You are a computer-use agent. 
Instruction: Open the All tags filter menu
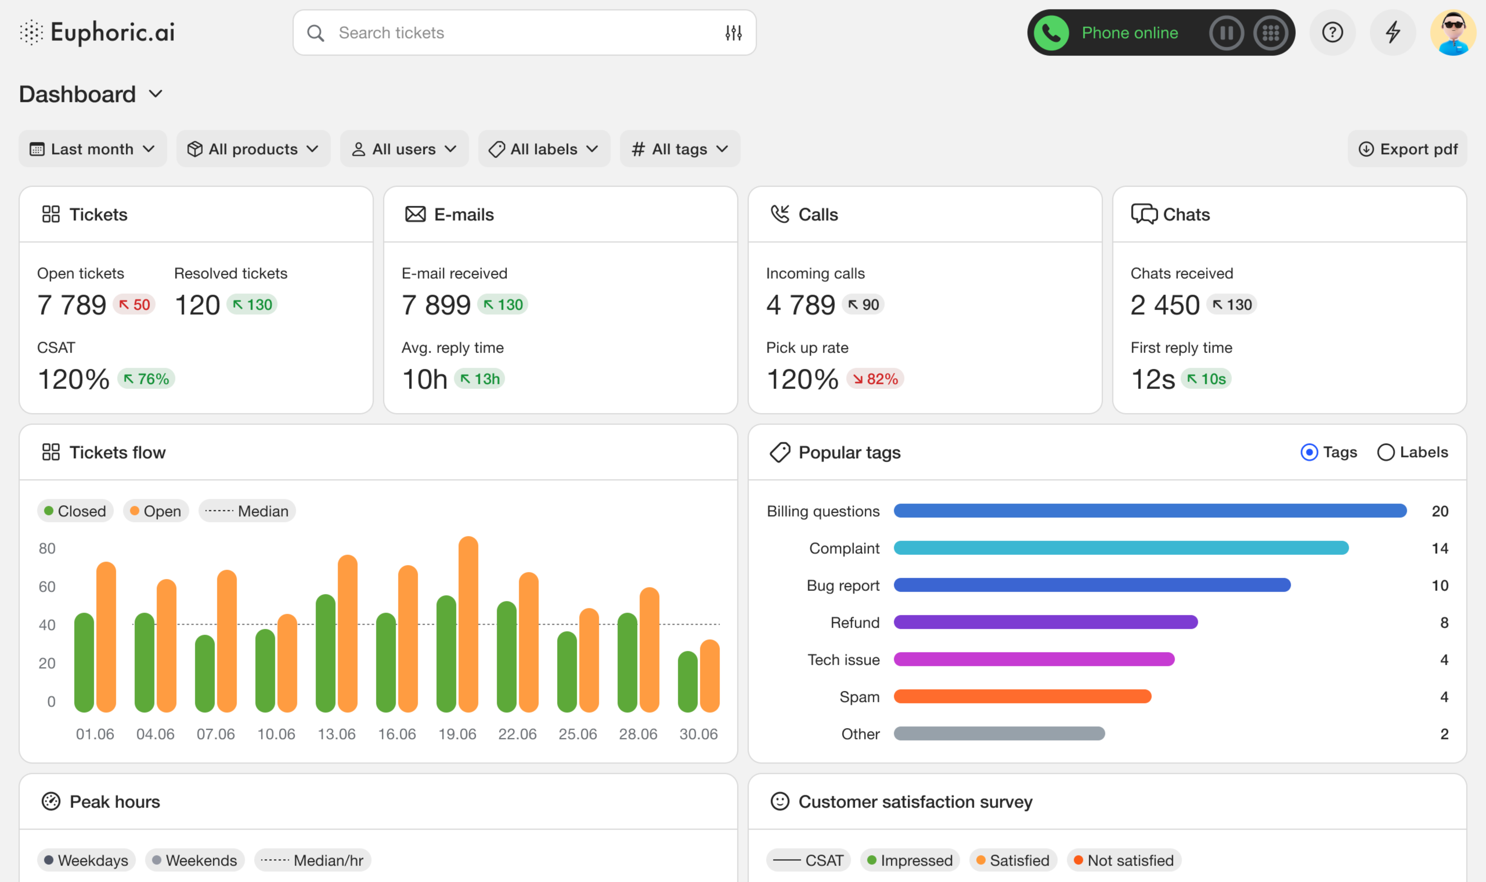pyautogui.click(x=679, y=149)
